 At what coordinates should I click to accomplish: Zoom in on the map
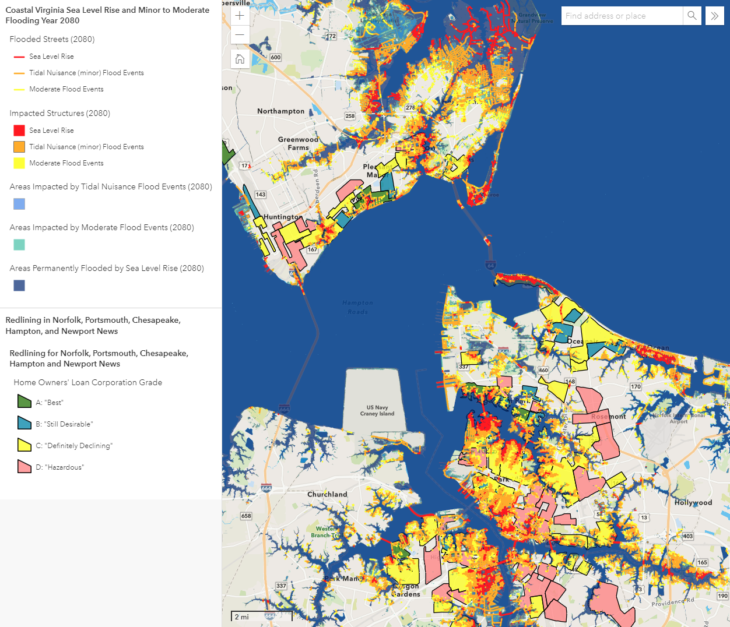pos(240,16)
